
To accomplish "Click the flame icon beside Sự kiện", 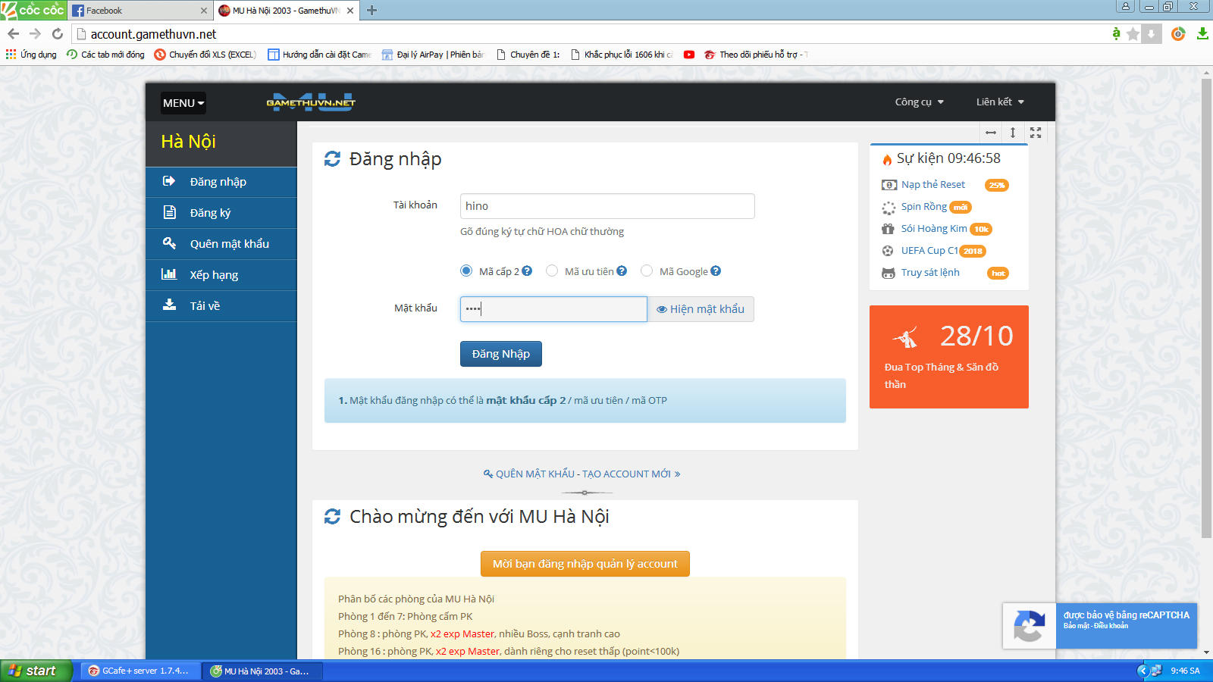I will [x=887, y=159].
